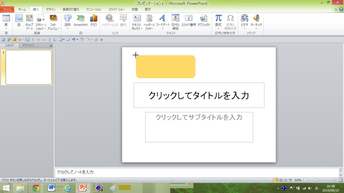Screen dimensions: 344x193
Task: Show hidden system tray icons arrow
Action: [x=278, y=188]
